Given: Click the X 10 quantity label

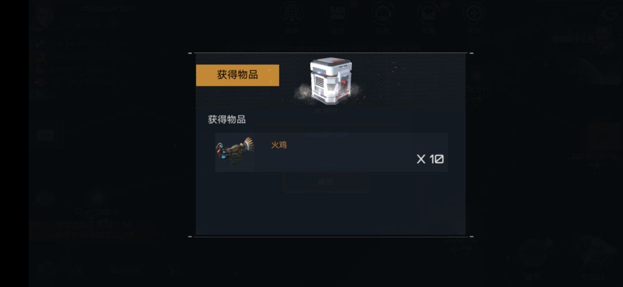Looking at the screenshot, I should (430, 159).
